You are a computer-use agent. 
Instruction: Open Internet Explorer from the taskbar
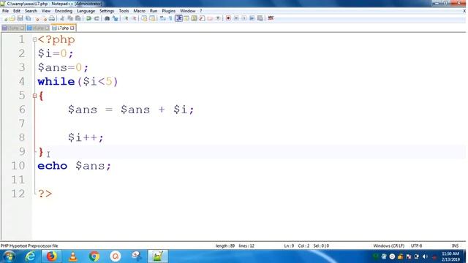coord(30,256)
